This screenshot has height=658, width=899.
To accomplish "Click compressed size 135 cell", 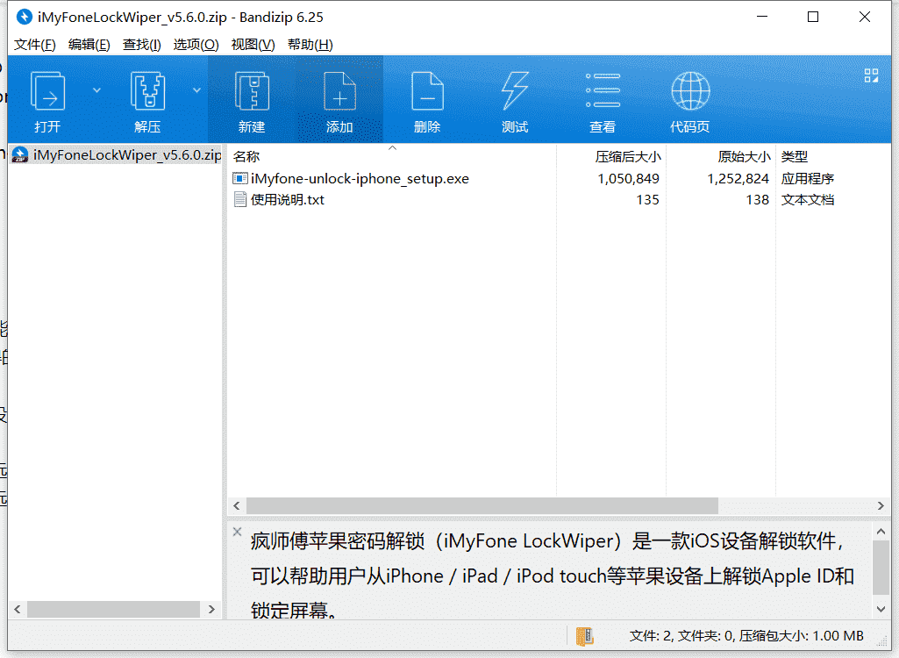I will [647, 200].
